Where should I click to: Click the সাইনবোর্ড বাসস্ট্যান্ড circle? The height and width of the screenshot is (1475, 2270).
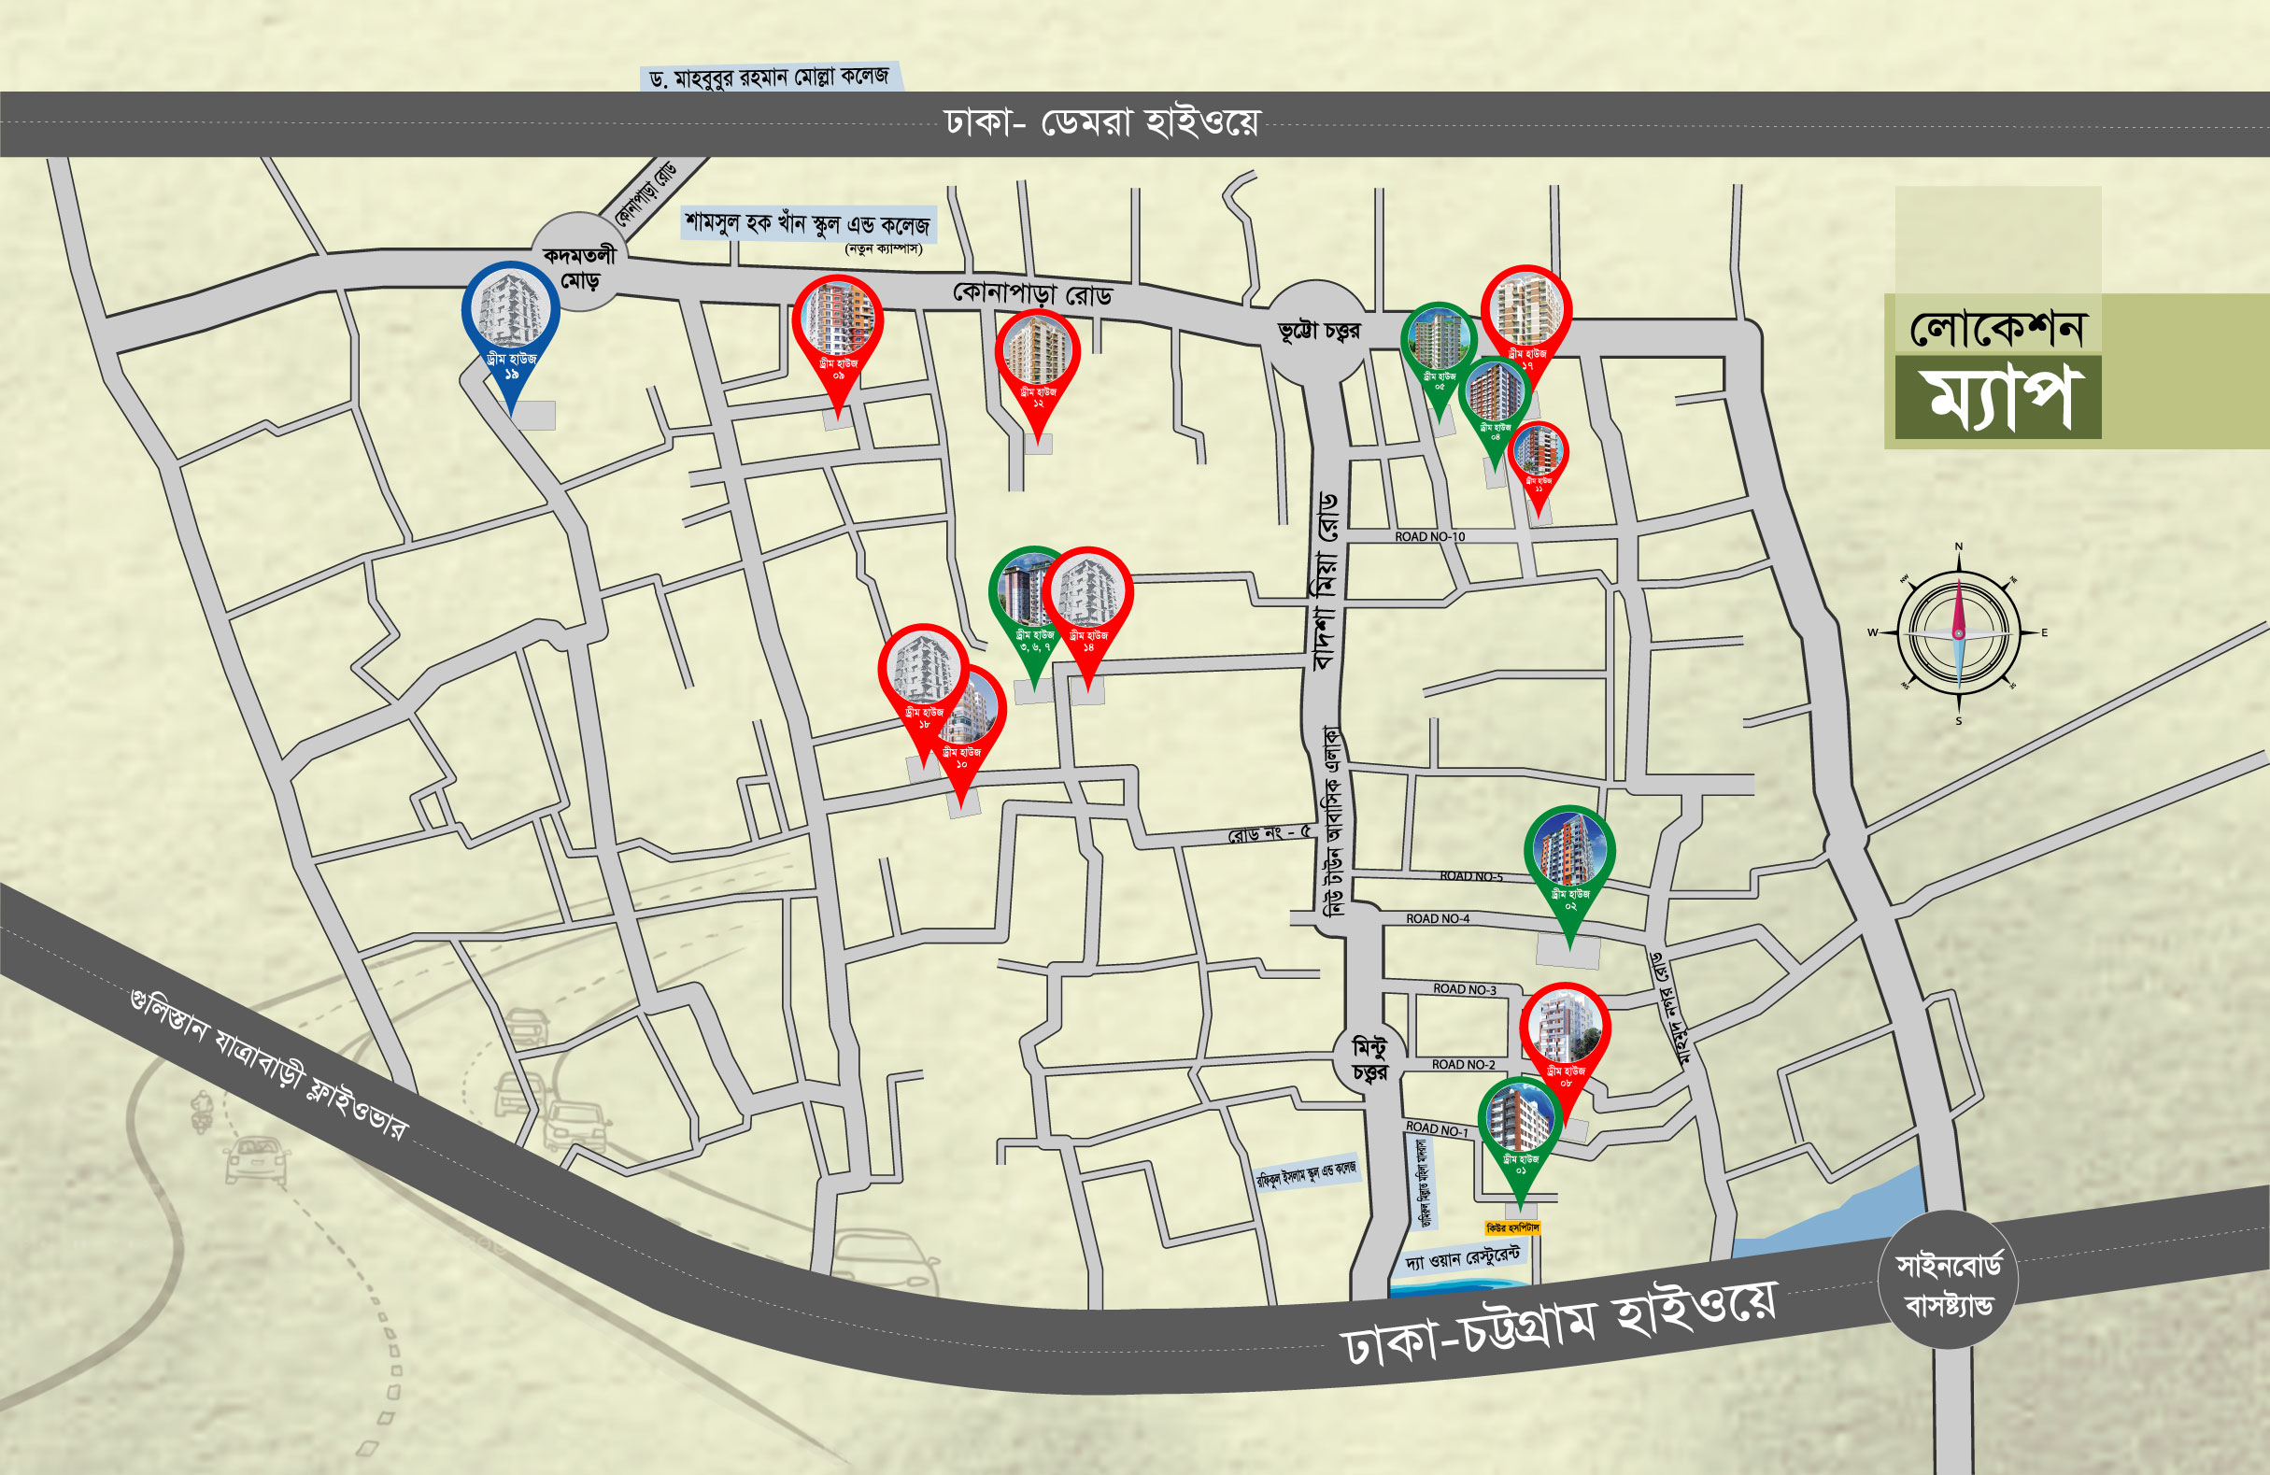[x=1948, y=1279]
